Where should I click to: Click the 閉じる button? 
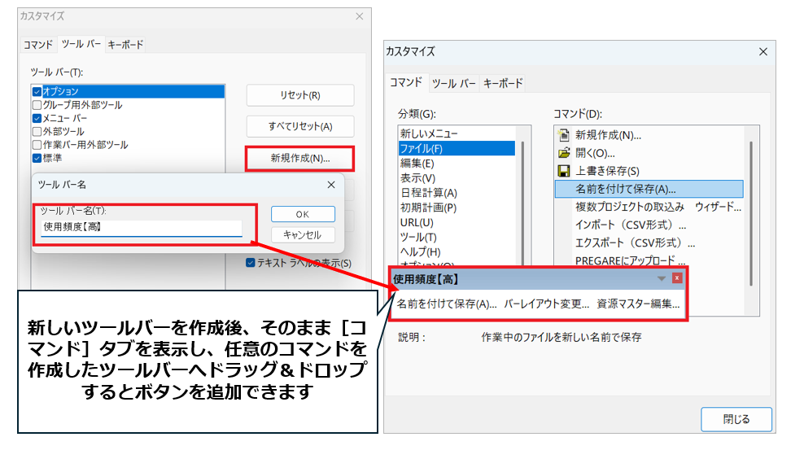(736, 419)
